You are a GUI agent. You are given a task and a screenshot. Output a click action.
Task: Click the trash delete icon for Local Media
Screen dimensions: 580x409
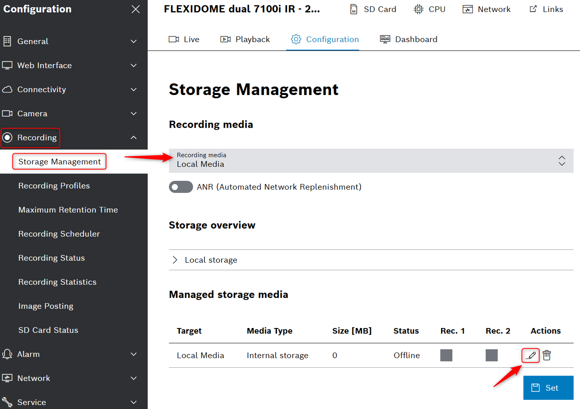coord(547,355)
